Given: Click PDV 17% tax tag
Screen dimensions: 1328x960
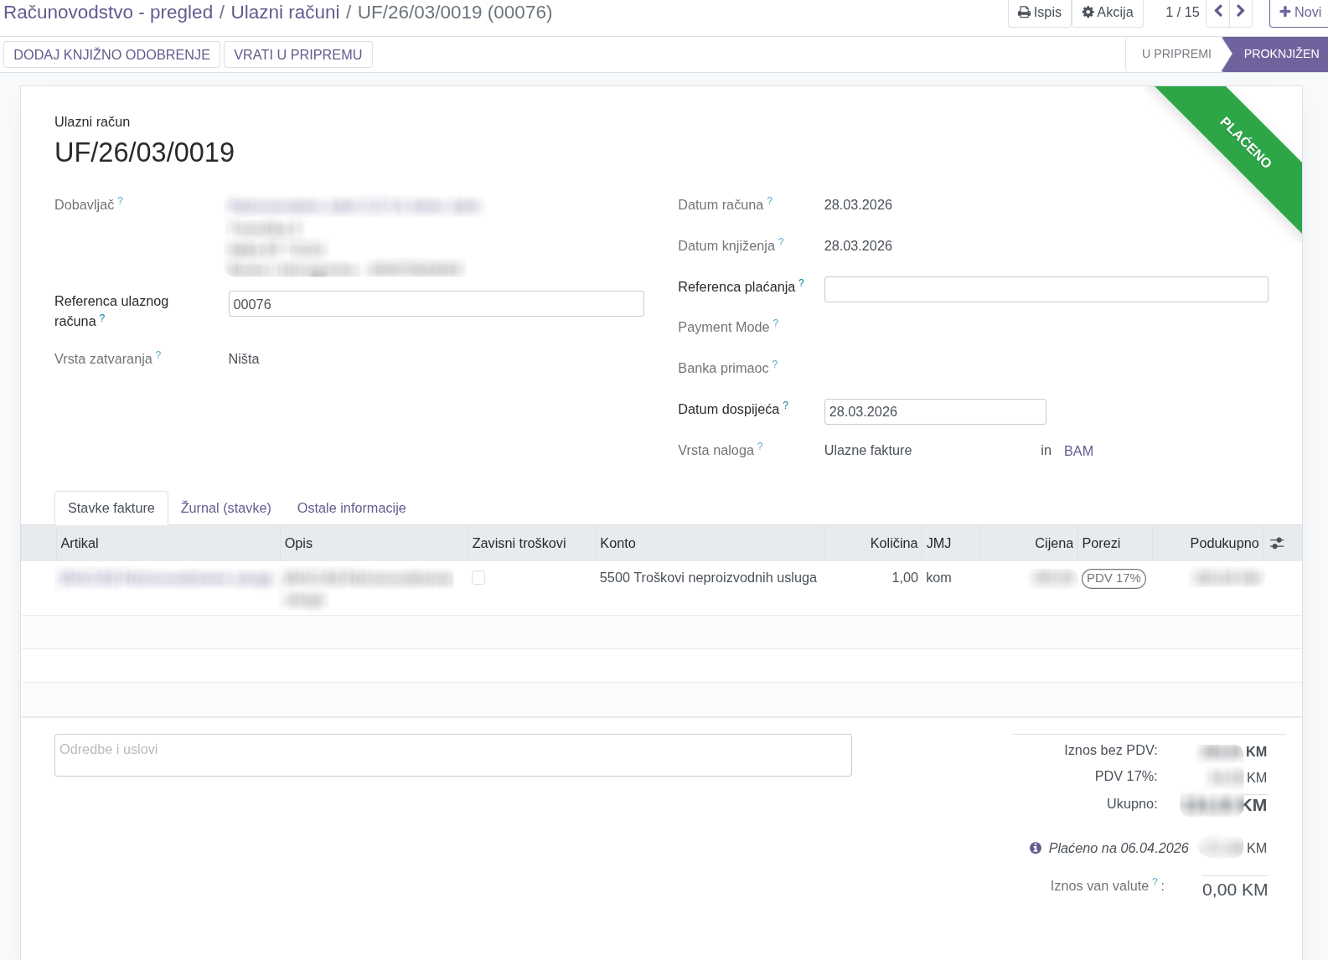Looking at the screenshot, I should (1114, 578).
